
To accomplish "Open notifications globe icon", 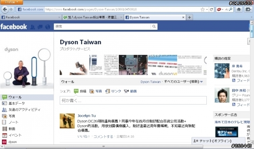I will pos(48,27).
